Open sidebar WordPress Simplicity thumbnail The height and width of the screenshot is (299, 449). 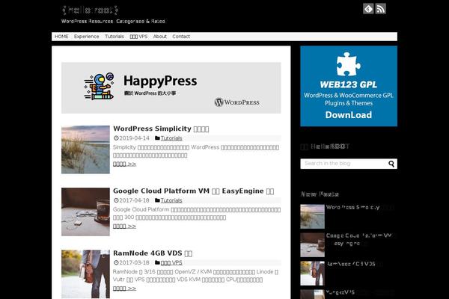312,216
